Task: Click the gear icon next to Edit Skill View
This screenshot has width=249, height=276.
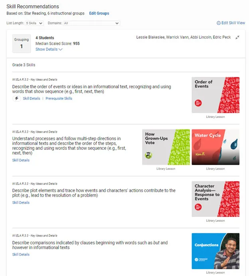Action: (218, 23)
